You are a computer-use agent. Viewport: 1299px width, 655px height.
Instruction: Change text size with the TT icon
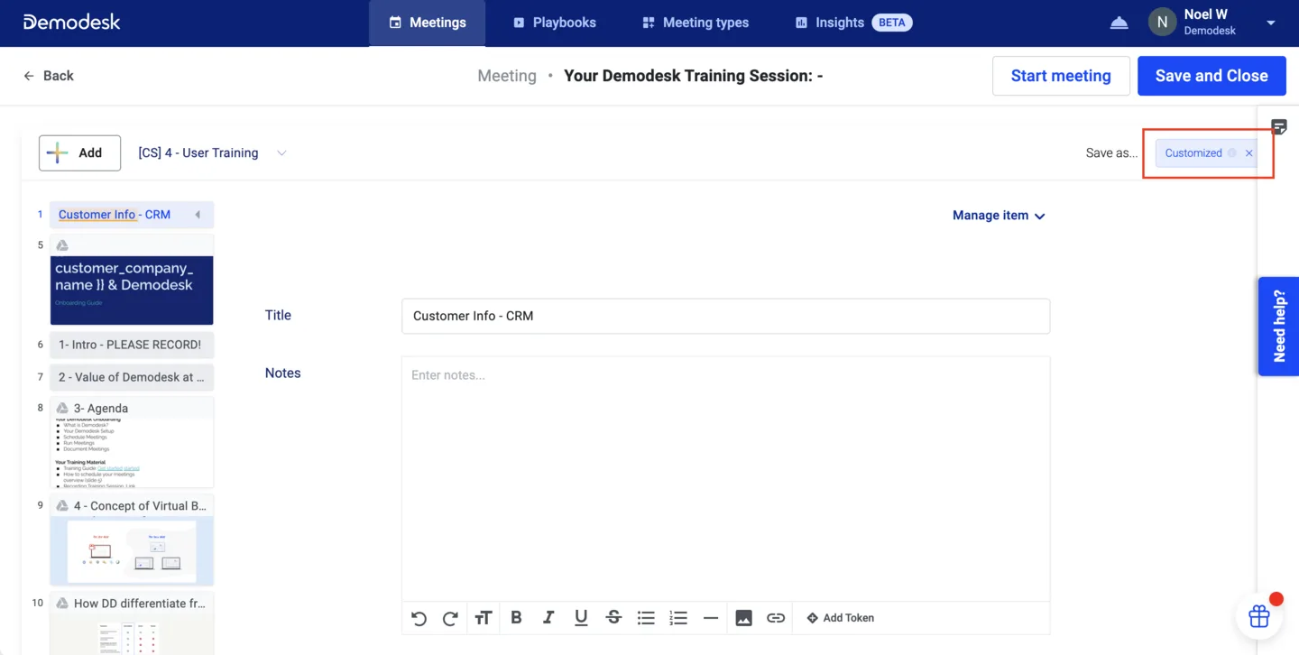pos(484,618)
